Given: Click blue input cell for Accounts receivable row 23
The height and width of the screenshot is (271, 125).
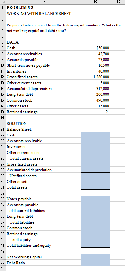Looking at the screenshot, I should coord(95,141).
